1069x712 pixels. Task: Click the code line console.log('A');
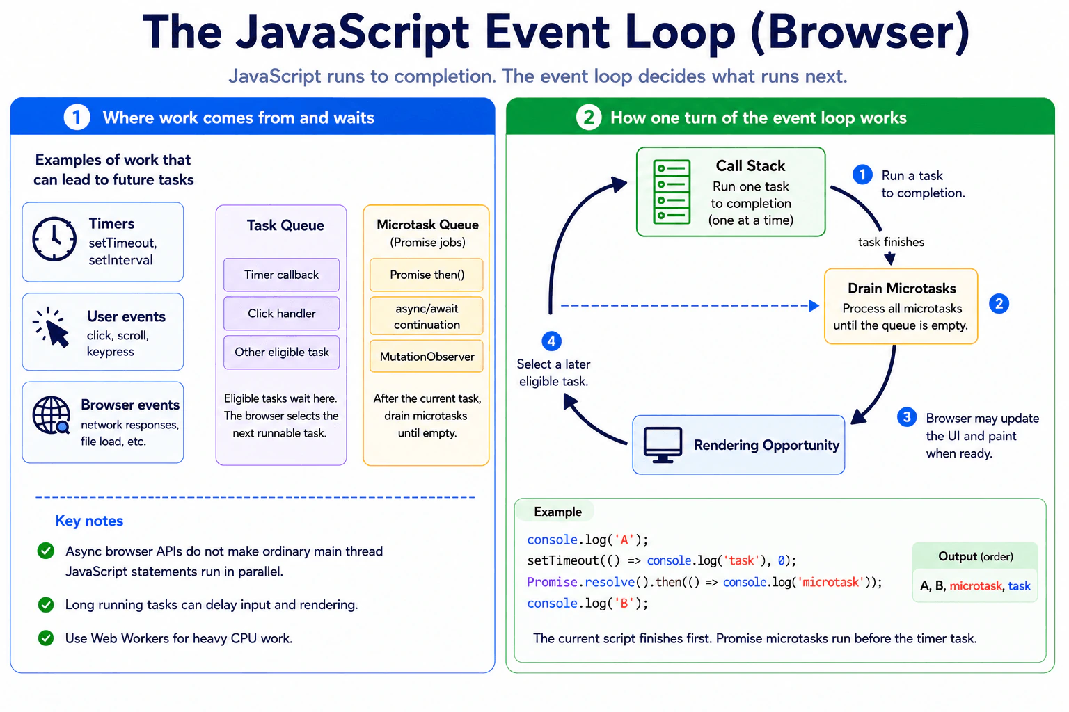pos(587,540)
